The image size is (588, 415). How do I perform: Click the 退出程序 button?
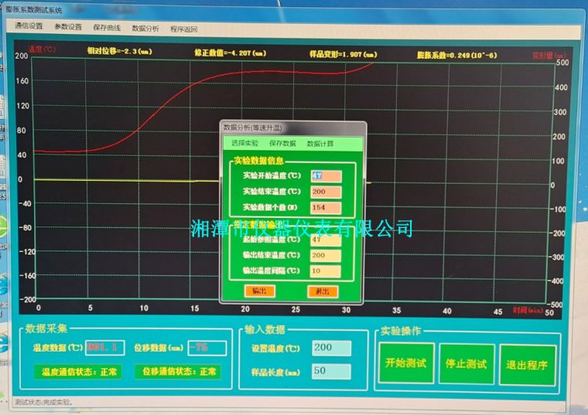(527, 364)
